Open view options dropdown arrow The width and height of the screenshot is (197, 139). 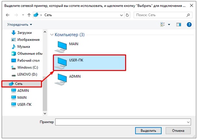pyautogui.click(x=169, y=25)
